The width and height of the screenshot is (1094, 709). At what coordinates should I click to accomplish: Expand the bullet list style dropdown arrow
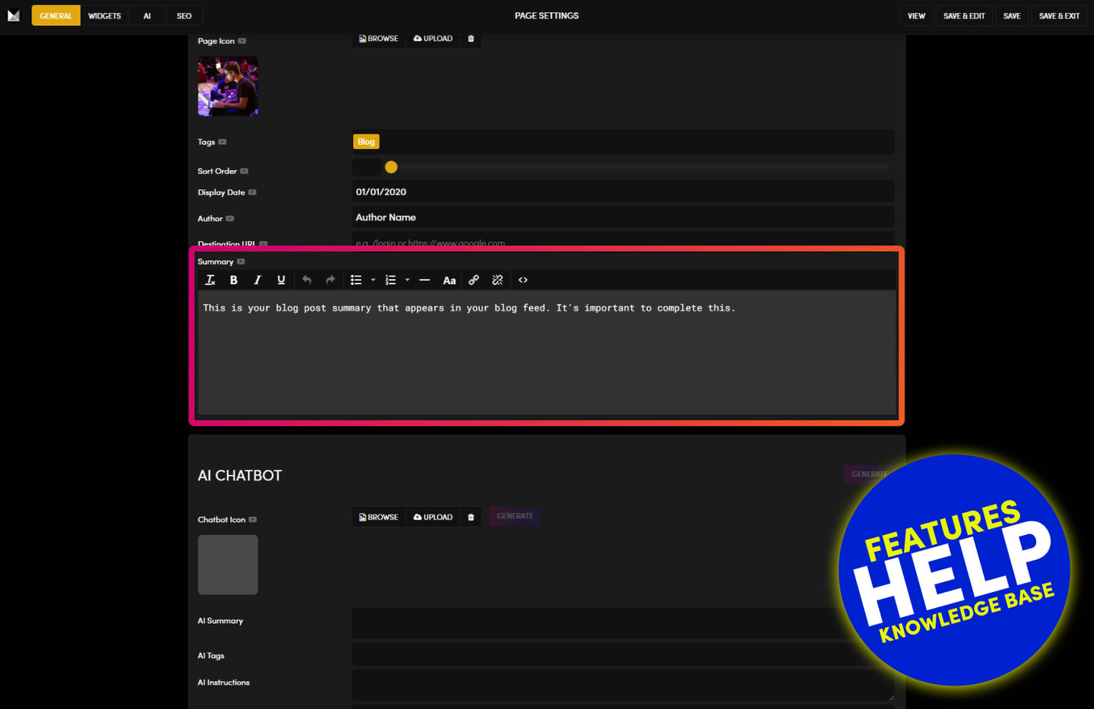tap(373, 280)
